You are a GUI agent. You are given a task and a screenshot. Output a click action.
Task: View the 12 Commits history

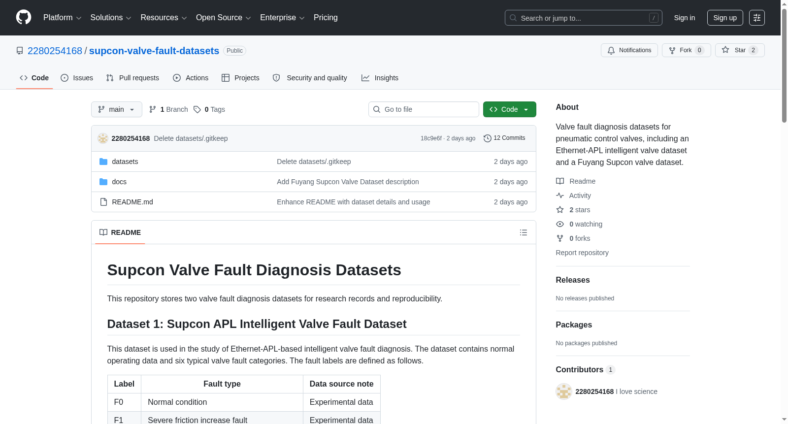(504, 138)
